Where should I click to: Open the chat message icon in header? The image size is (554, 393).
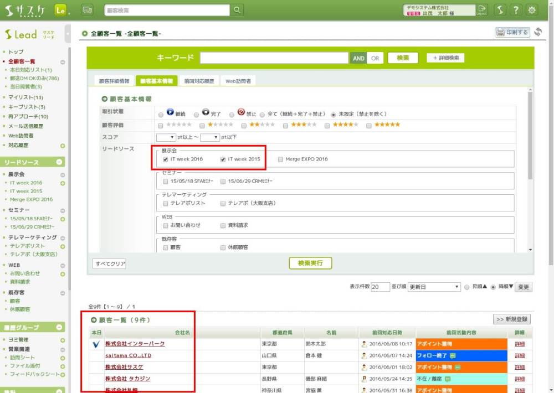point(87,10)
